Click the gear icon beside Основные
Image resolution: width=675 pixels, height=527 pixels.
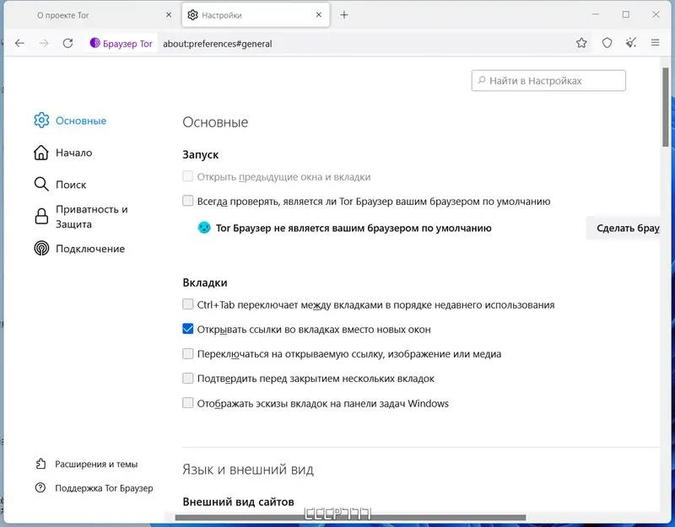41,121
